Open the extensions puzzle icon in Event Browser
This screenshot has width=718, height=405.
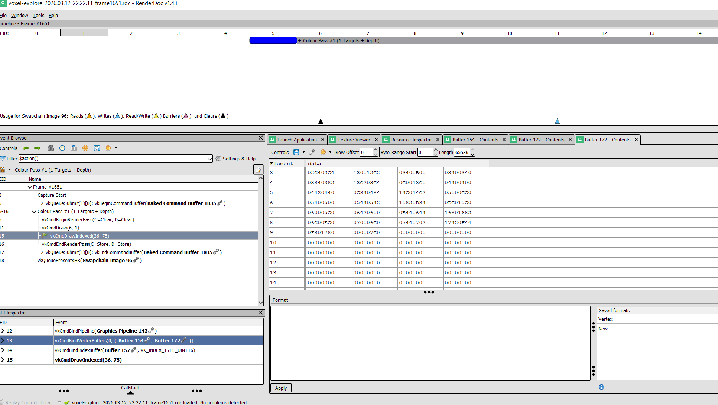pos(108,148)
